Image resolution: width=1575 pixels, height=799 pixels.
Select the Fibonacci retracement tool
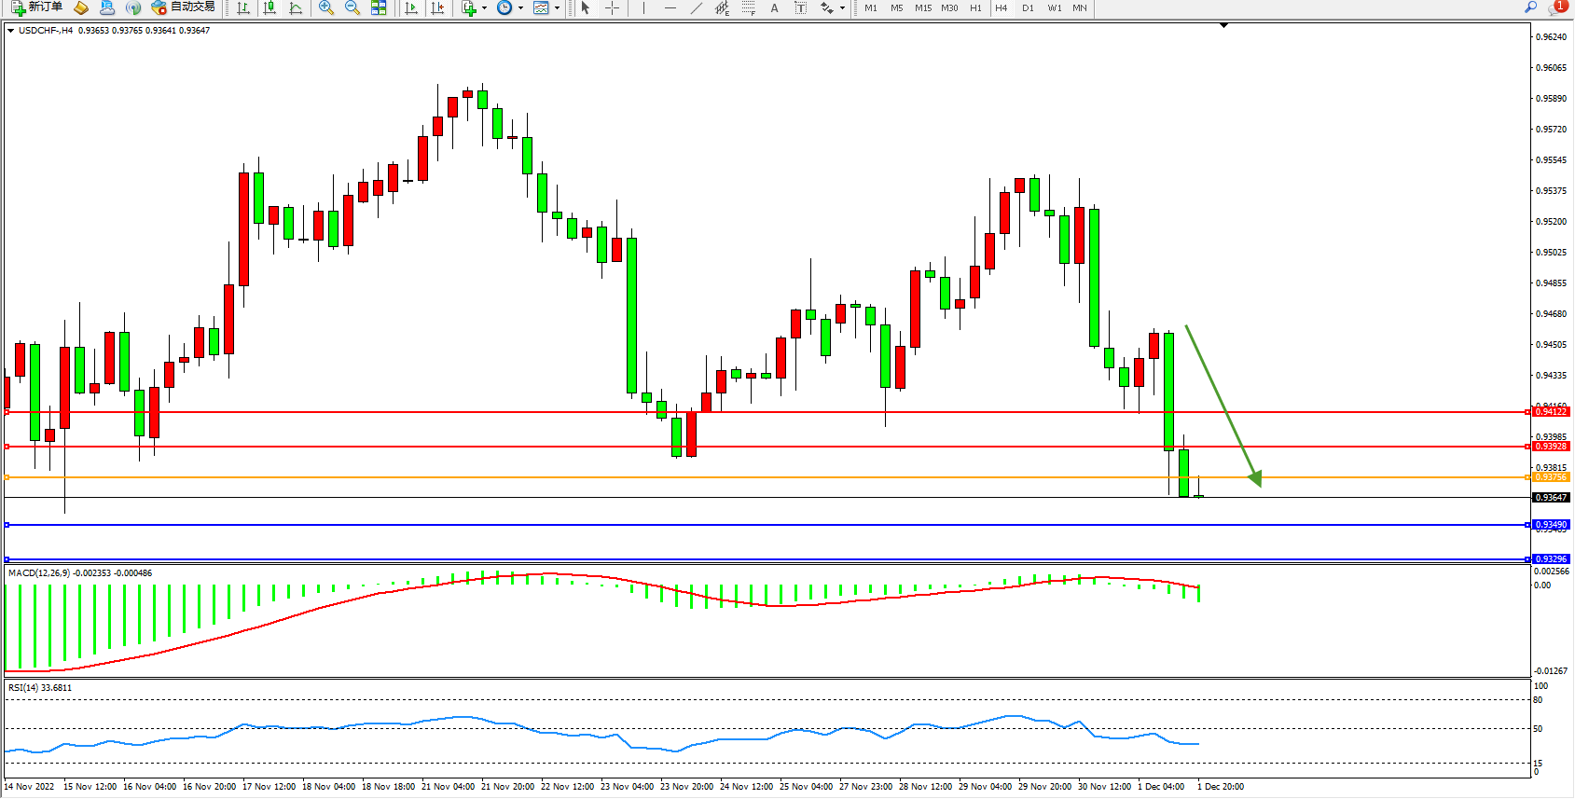748,7
